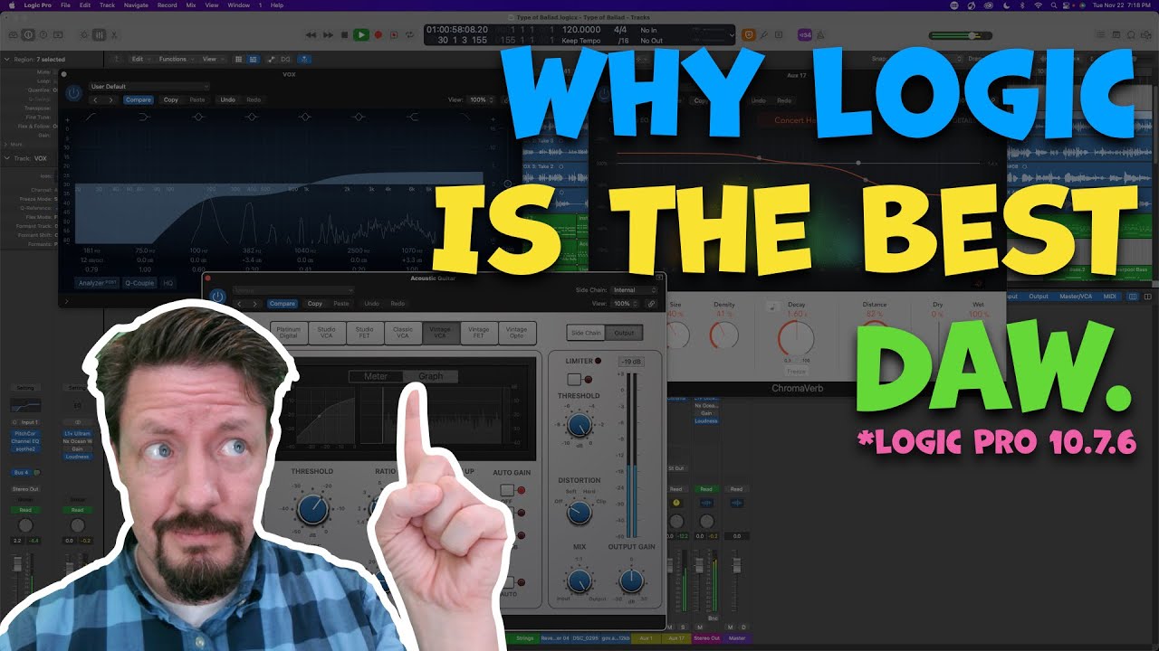
Task: Click the Tuner icon
Action: click(763, 34)
